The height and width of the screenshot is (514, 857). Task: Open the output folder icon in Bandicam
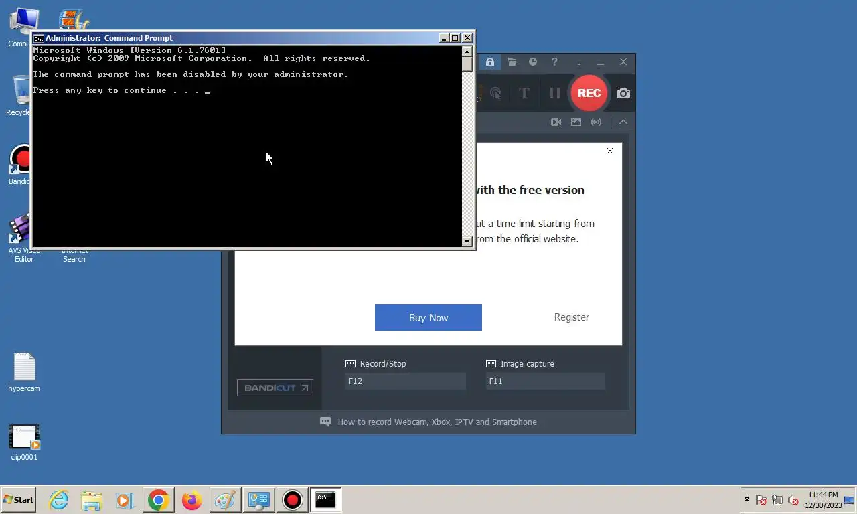(512, 62)
